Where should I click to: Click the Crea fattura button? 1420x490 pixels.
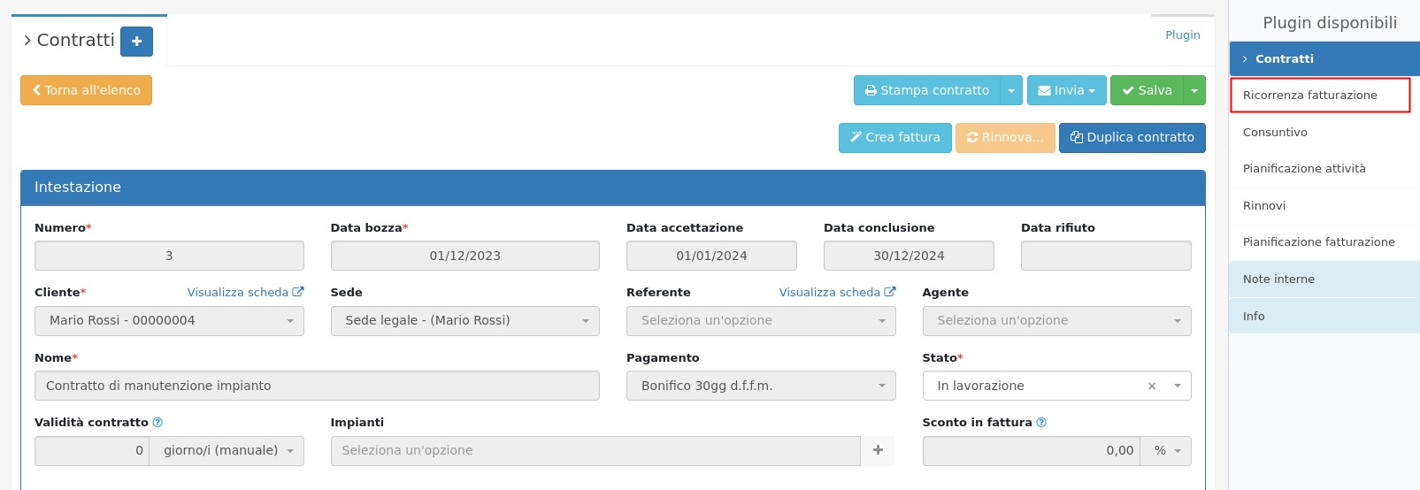(x=894, y=138)
